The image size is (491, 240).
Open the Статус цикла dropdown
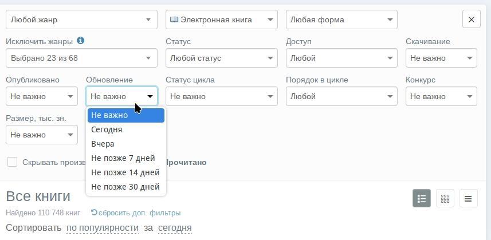(x=221, y=96)
